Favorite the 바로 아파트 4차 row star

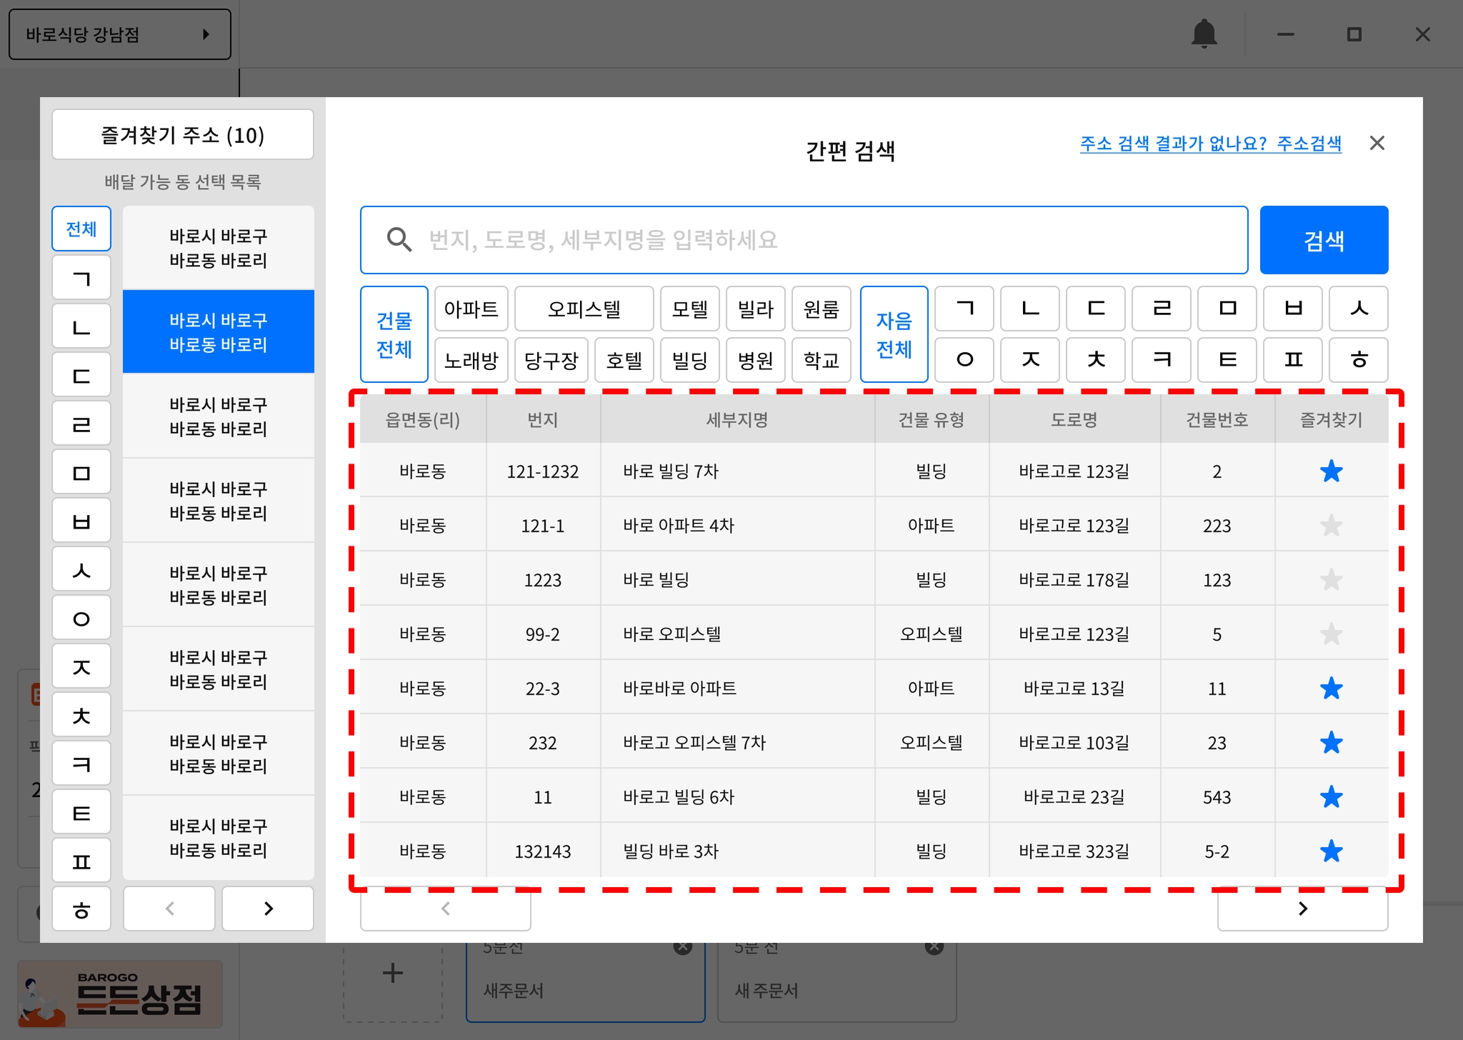1331,526
